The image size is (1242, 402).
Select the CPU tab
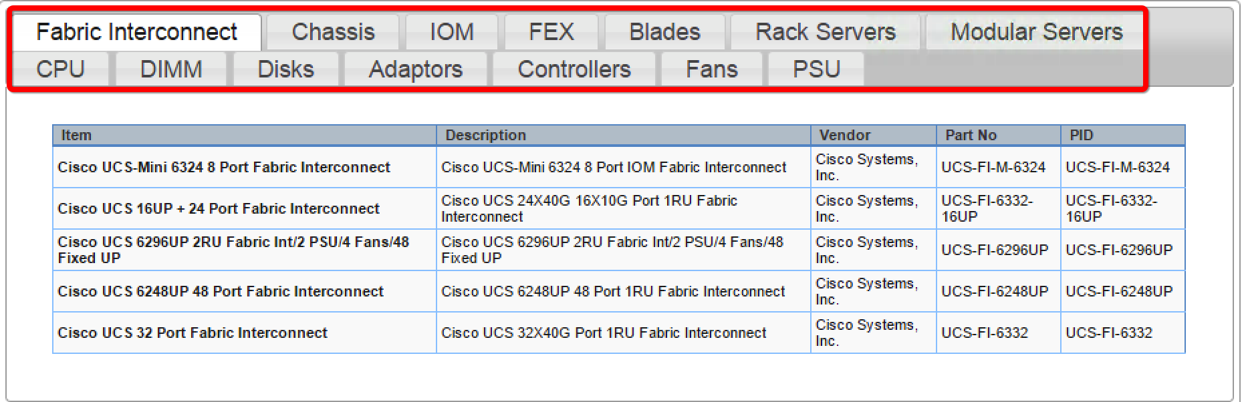tap(60, 69)
